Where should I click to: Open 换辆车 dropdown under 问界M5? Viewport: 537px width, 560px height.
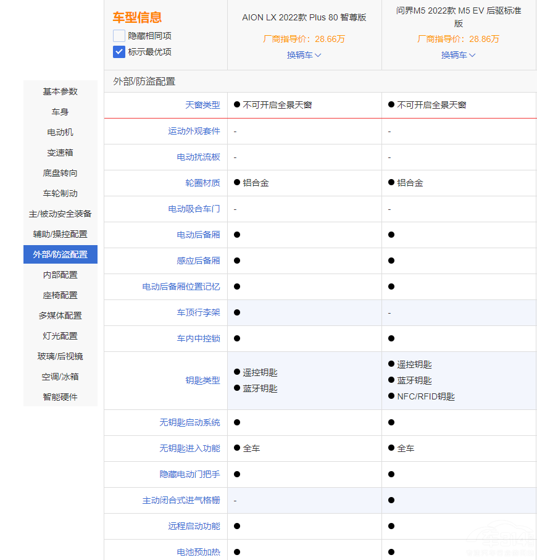point(458,55)
